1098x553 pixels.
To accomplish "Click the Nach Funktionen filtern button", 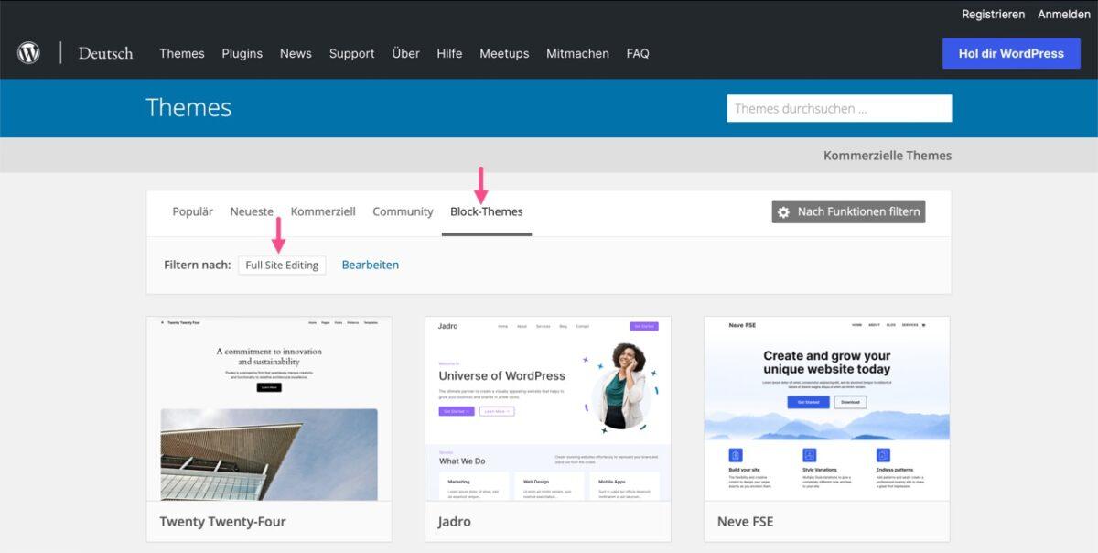I will pos(848,212).
